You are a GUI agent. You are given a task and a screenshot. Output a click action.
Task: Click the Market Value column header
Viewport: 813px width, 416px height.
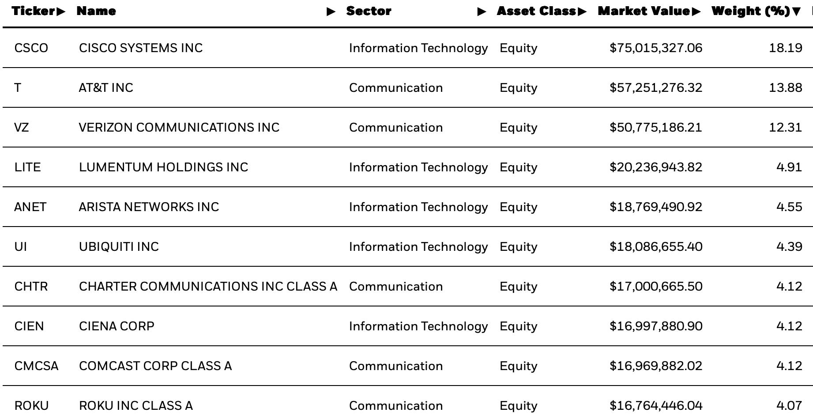click(644, 11)
